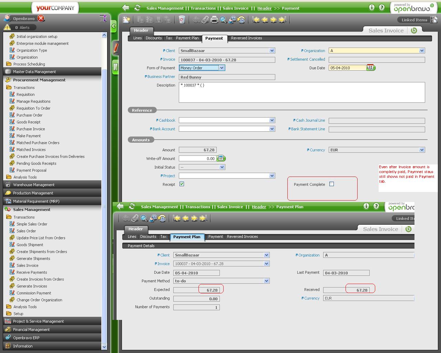This screenshot has width=441, height=353.
Task: Click the sidebar vertical scrollbar thumb
Action: coord(104,207)
